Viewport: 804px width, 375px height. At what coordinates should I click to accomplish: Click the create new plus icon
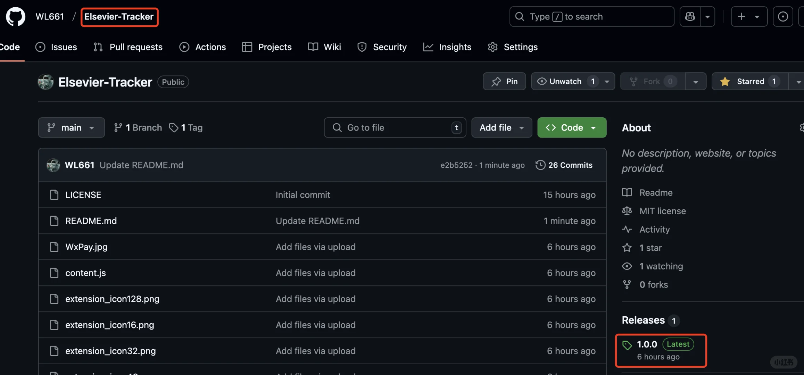tap(741, 16)
